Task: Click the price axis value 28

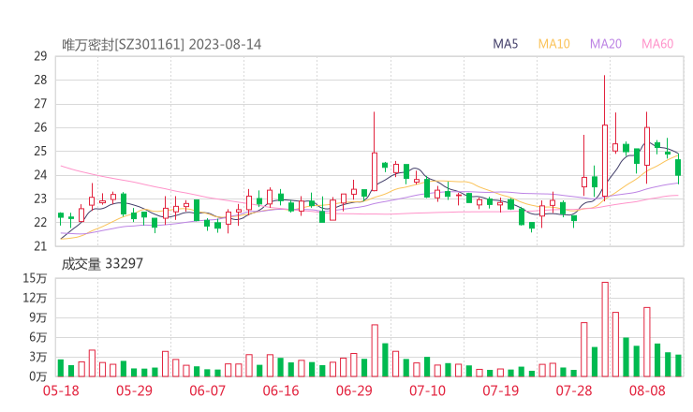Action: tap(40, 80)
